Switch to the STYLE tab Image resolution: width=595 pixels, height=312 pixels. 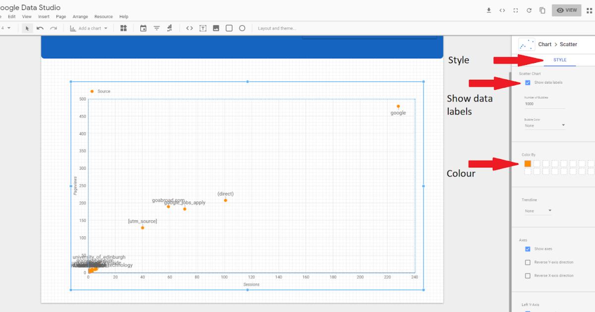[559, 59]
